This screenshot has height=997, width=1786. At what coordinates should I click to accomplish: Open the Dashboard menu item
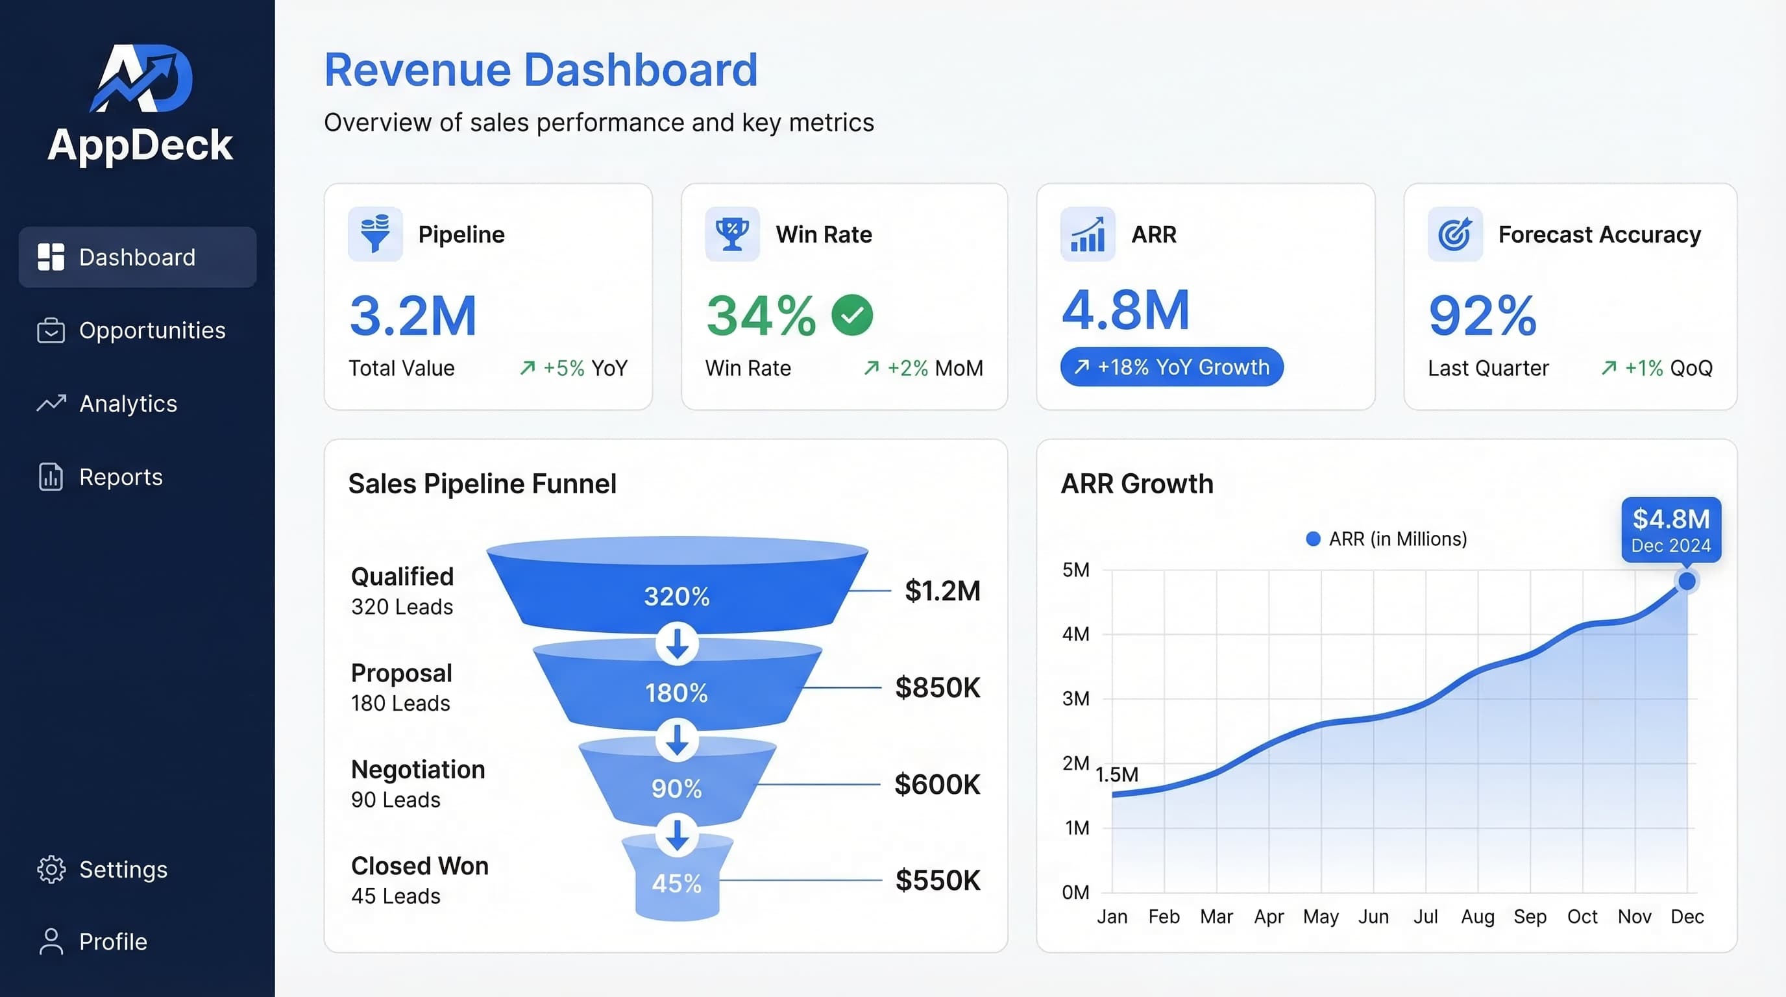(x=138, y=257)
